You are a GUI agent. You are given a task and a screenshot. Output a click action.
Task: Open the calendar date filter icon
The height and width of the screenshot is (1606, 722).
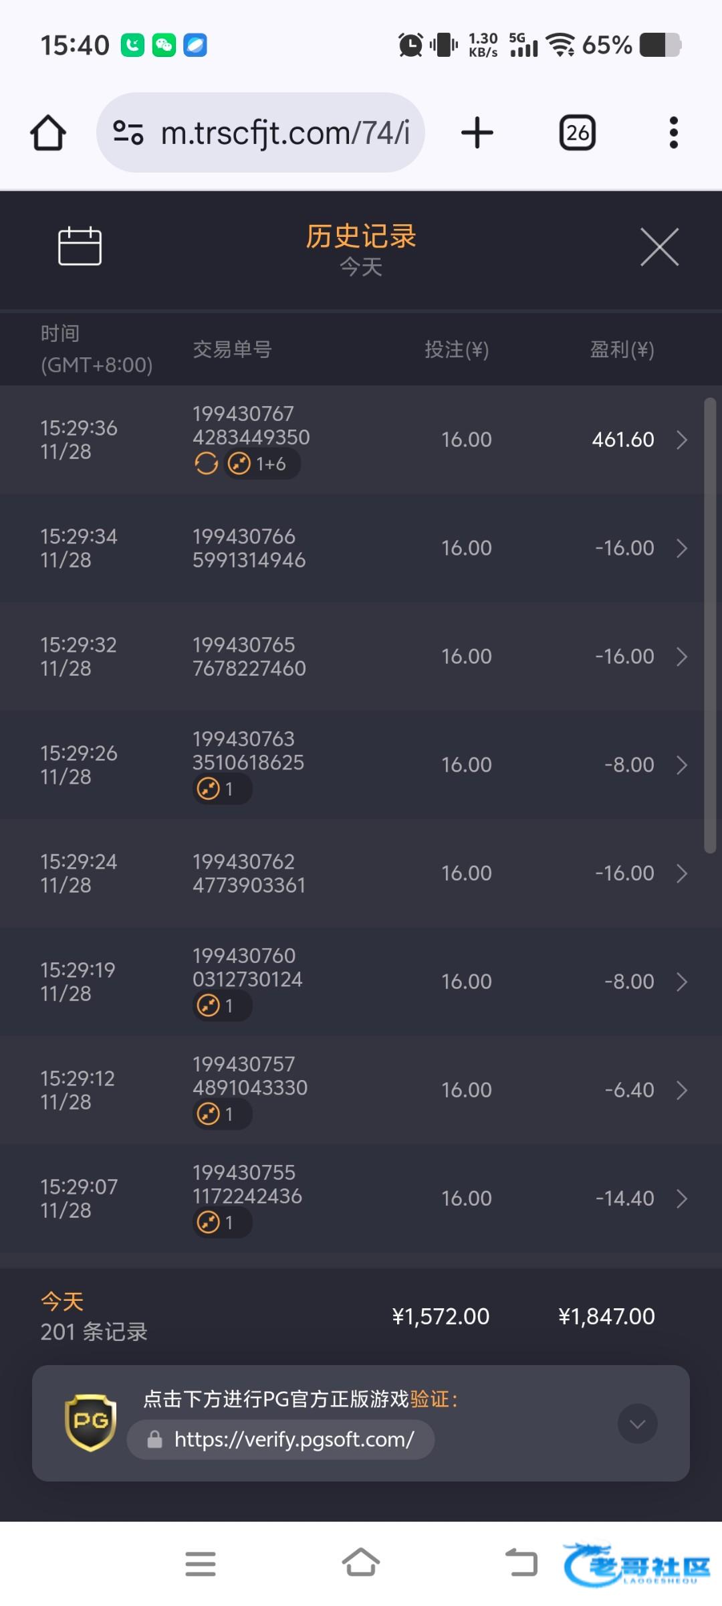[x=80, y=246]
